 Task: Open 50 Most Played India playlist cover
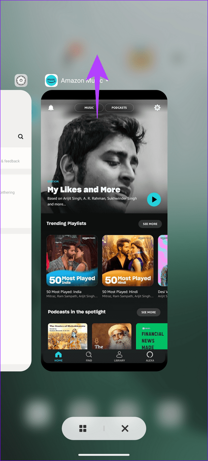[72, 260]
